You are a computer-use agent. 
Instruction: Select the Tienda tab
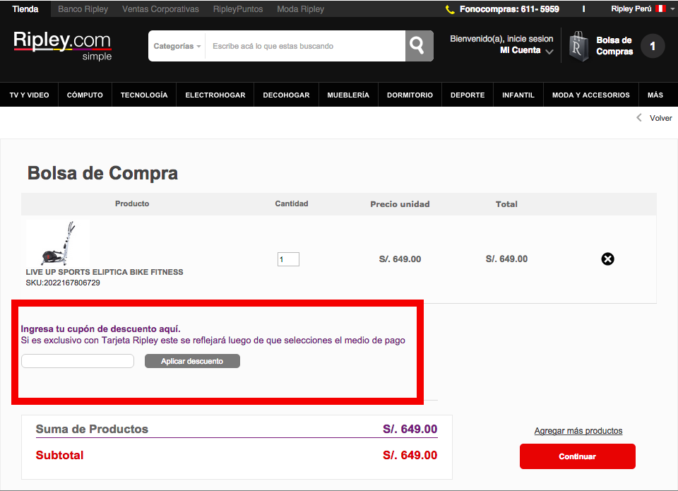click(x=25, y=9)
